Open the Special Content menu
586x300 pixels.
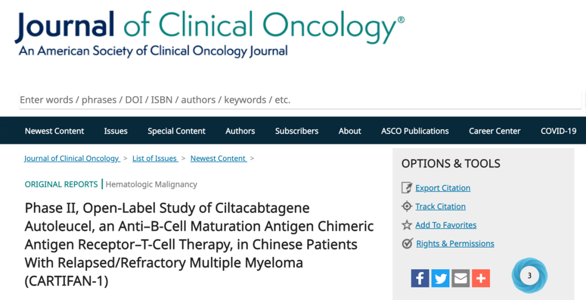coord(176,131)
